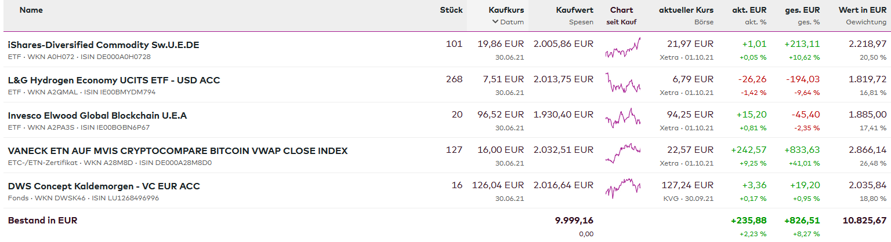This screenshot has width=891, height=242.
Task: Click DWS Concept Kaldemorgen fund name
Action: 104,186
